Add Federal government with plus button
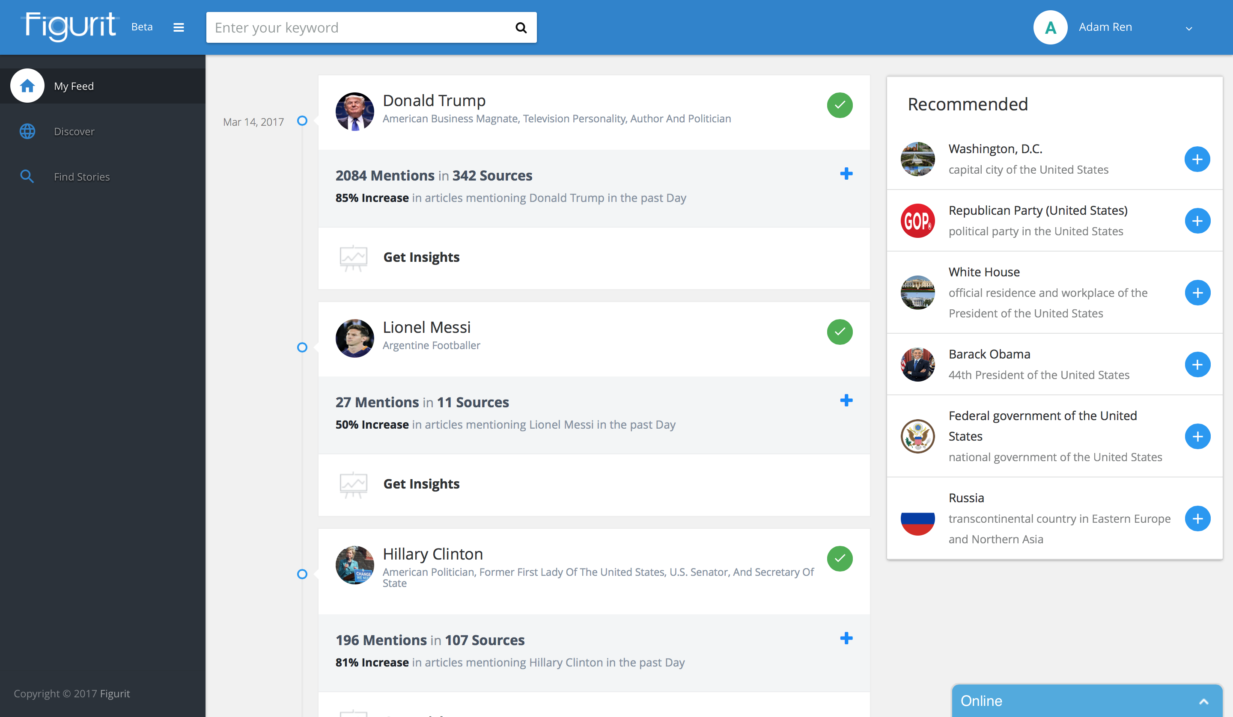1233x717 pixels. coord(1197,436)
